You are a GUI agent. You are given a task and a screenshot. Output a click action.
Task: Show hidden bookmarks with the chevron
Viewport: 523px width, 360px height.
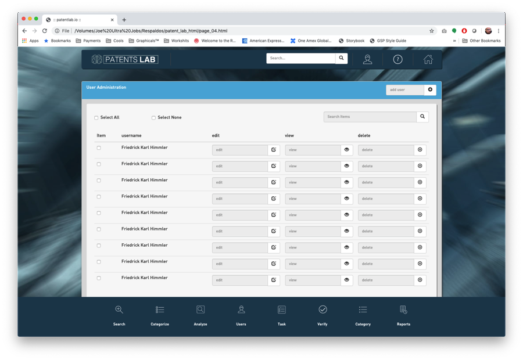pos(454,41)
